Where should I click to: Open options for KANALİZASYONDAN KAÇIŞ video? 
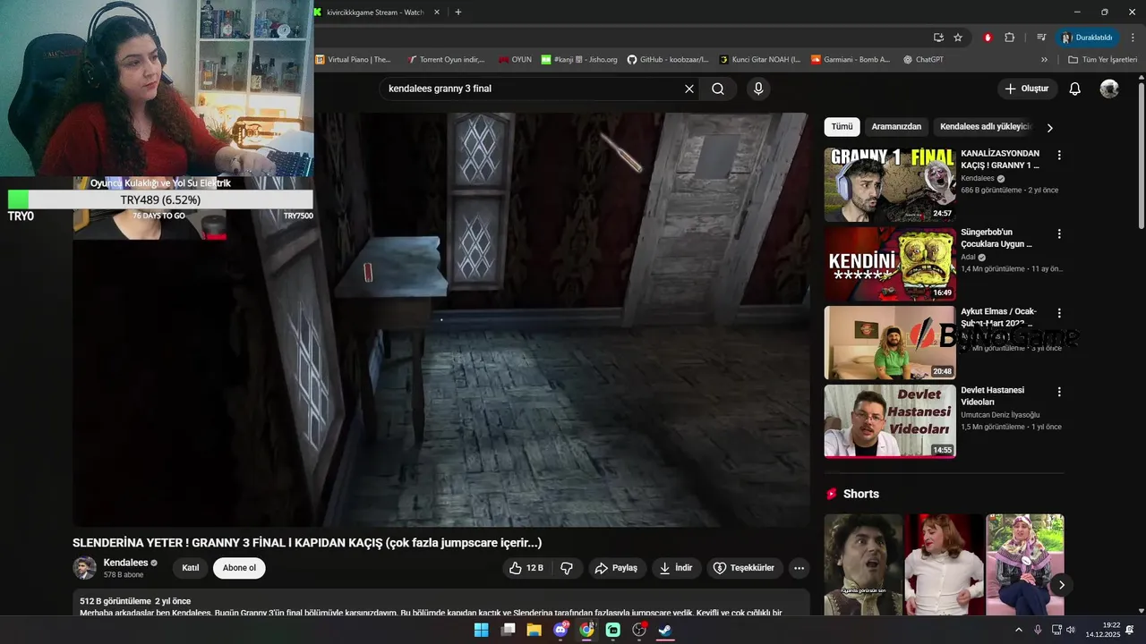coord(1059,155)
